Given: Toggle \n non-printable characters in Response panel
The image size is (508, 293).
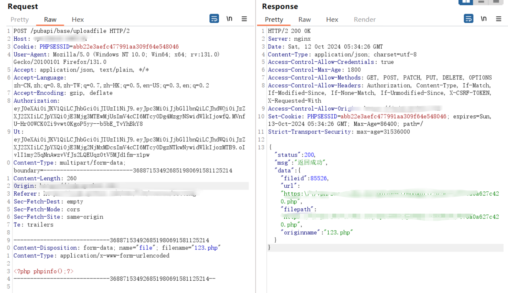Looking at the screenshot, I should [x=484, y=19].
